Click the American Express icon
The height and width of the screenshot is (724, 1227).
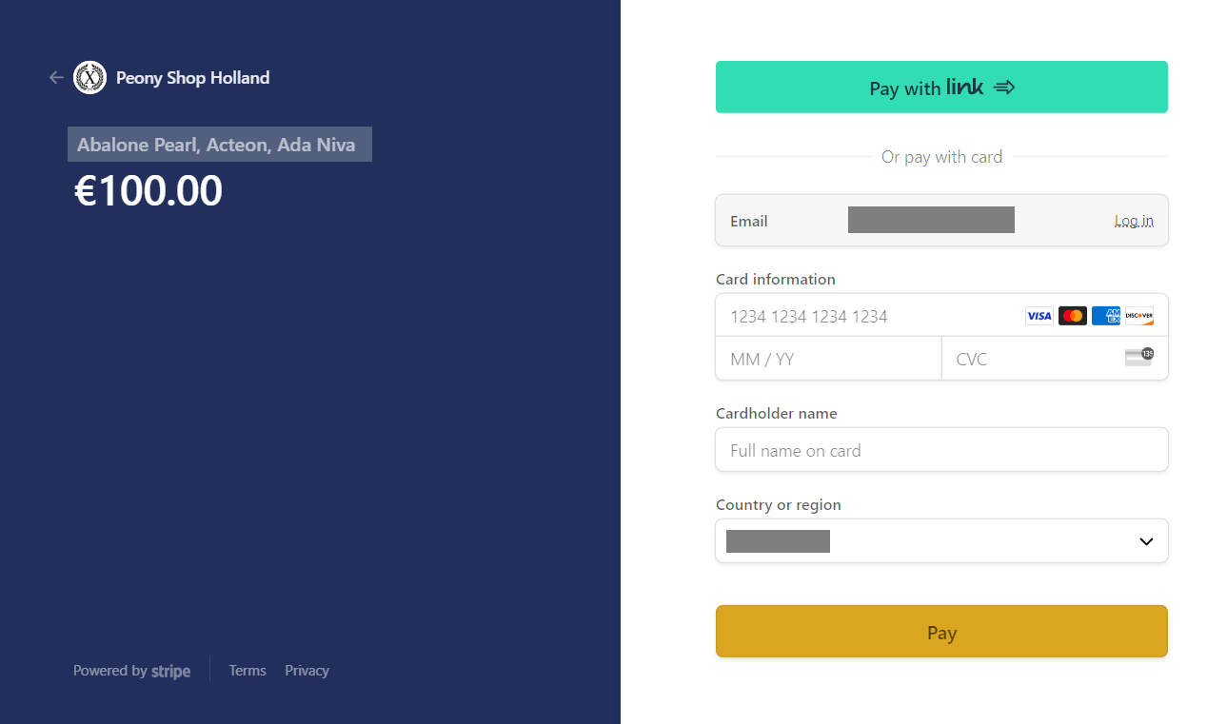pos(1105,316)
